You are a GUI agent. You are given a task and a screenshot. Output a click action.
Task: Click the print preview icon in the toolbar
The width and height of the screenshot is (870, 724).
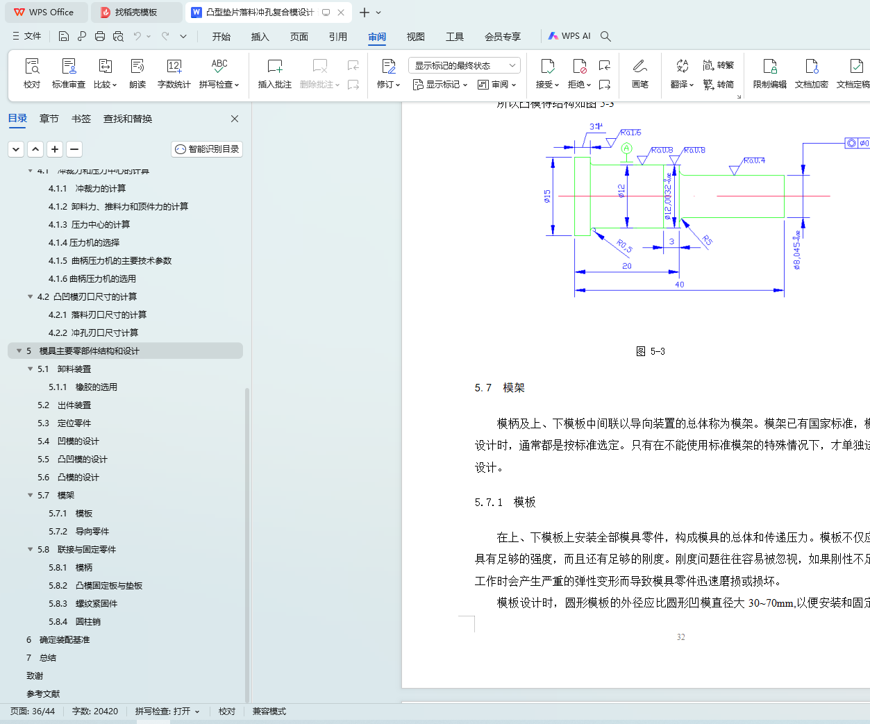click(118, 36)
